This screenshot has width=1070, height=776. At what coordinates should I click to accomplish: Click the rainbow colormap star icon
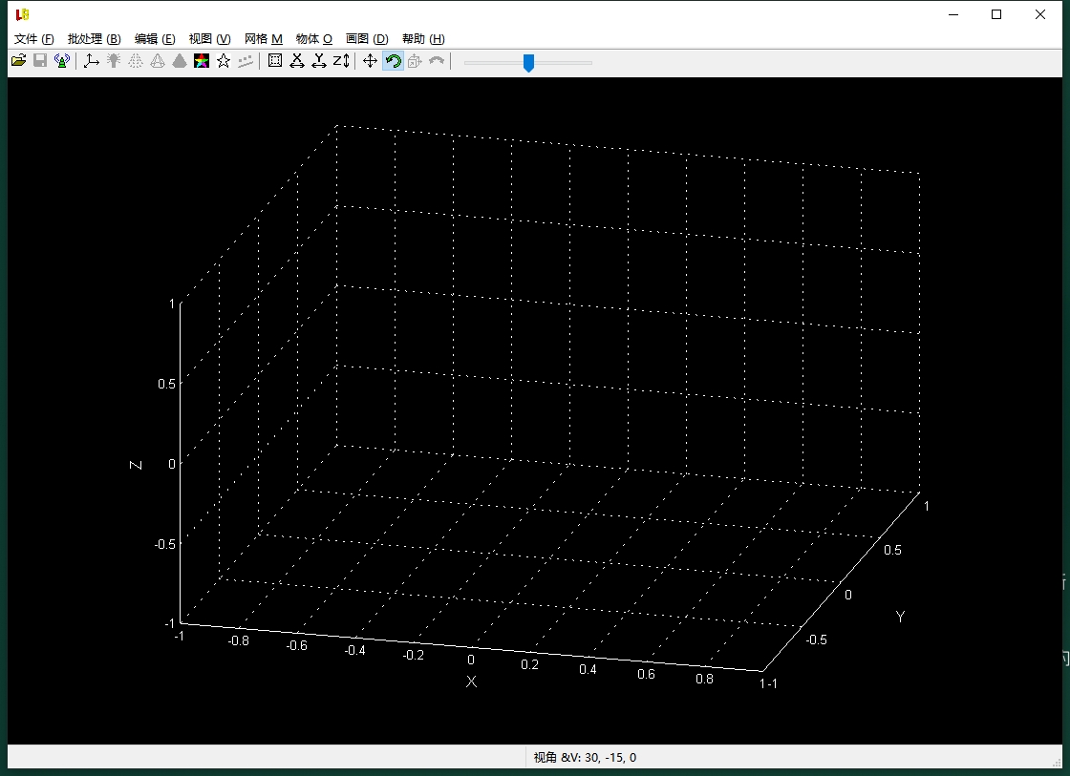coord(202,61)
